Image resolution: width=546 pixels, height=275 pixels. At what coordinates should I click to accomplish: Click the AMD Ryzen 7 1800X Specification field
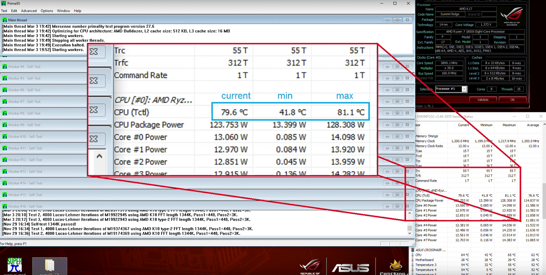(480, 32)
